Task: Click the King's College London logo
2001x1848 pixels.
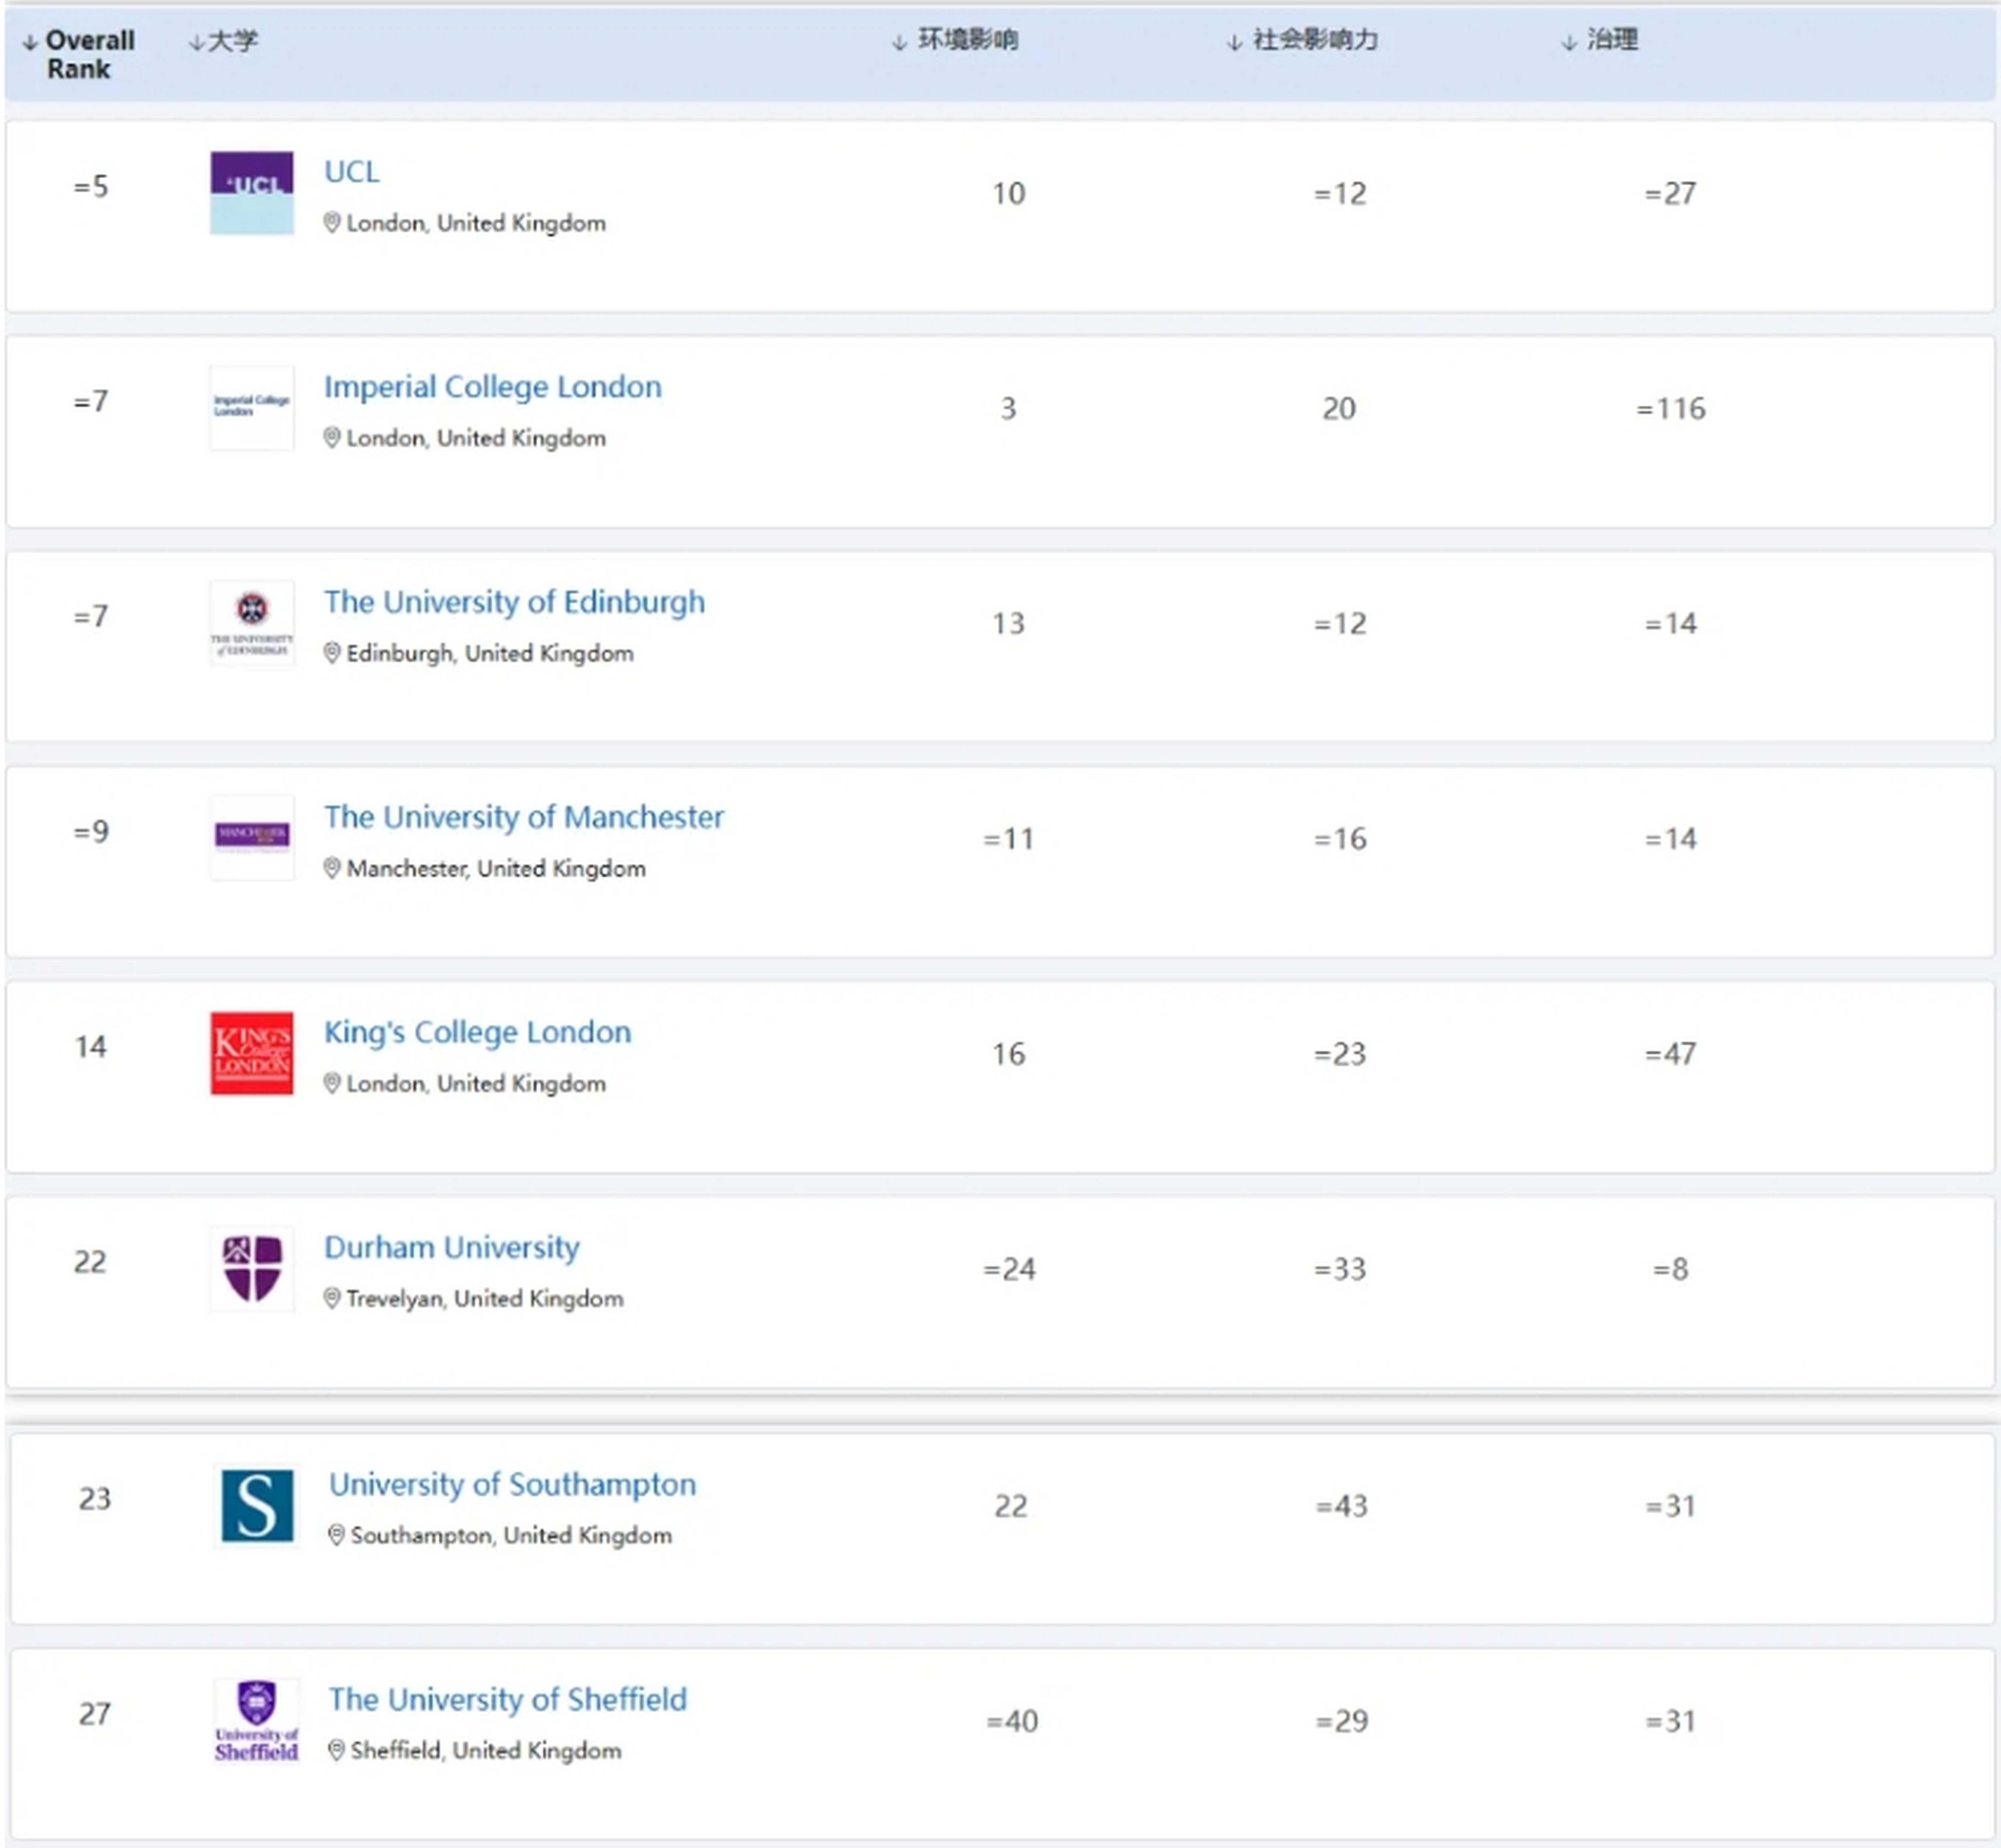Action: point(252,1053)
